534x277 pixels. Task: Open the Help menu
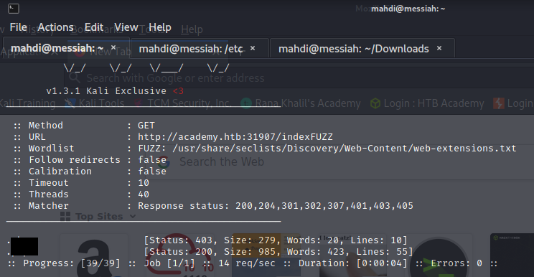tap(160, 27)
